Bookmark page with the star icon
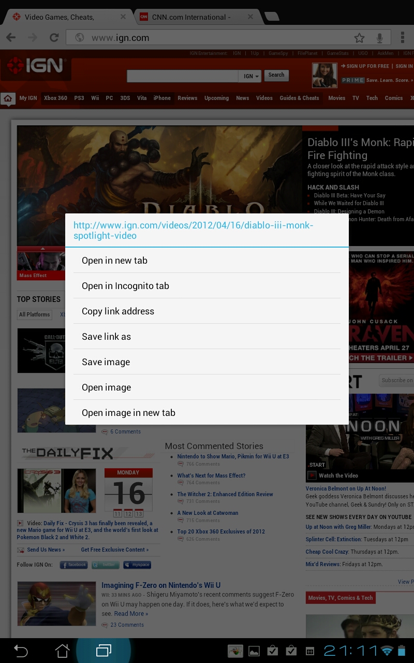Screen dimensions: 414x663 coord(359,38)
